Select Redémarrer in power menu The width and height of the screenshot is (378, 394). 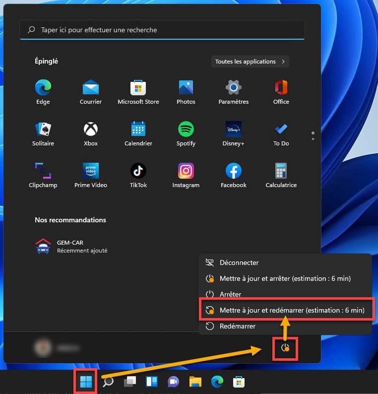pyautogui.click(x=285, y=326)
